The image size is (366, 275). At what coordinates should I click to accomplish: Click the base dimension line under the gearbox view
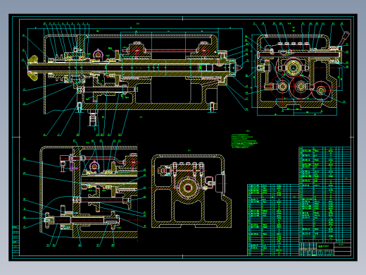[297, 115]
